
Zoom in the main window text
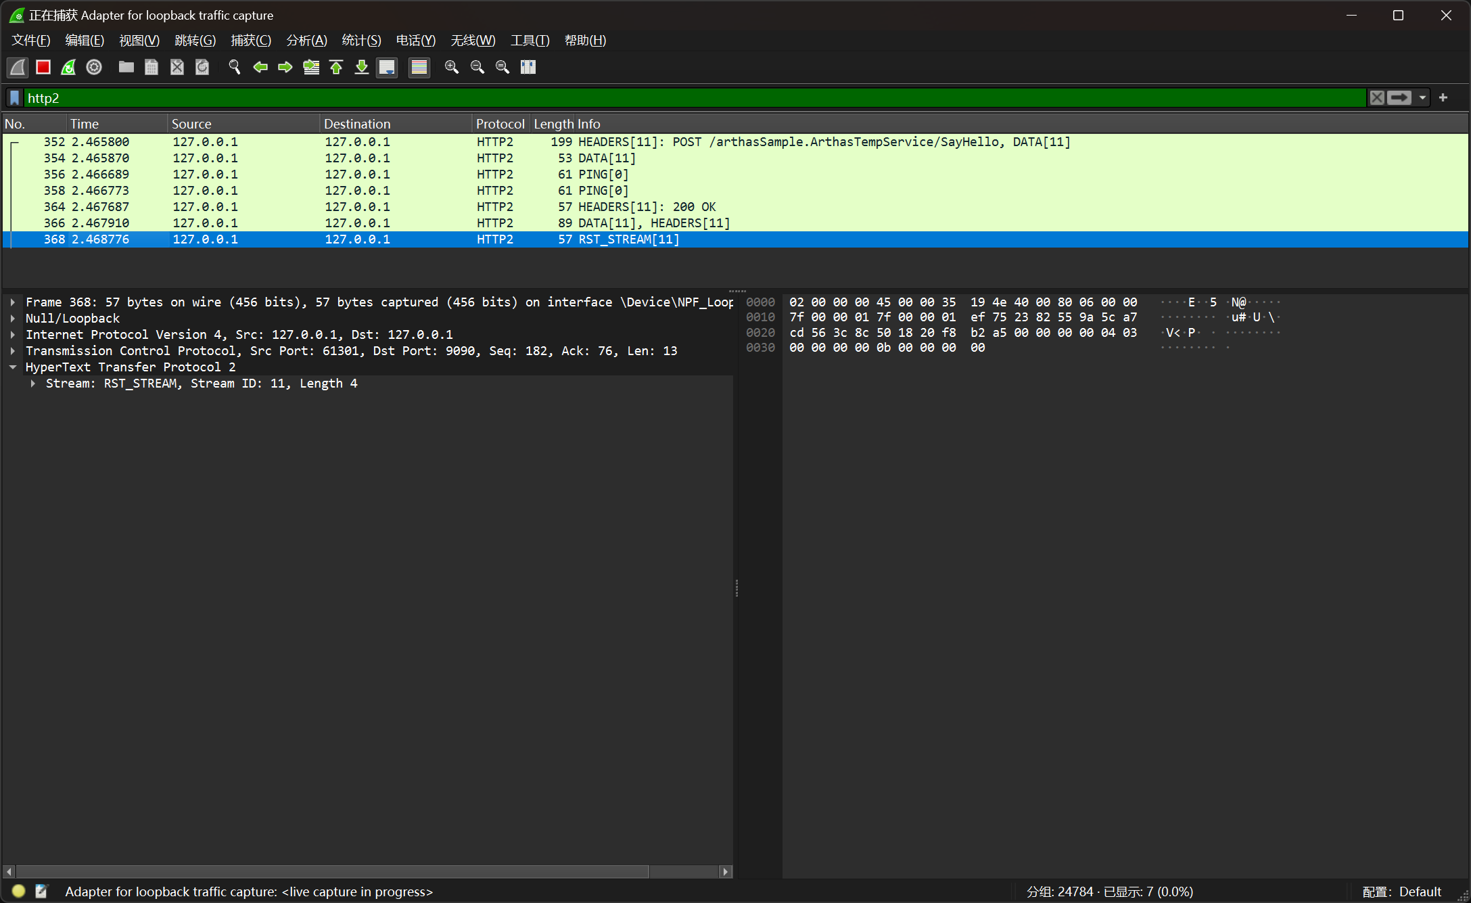point(452,67)
